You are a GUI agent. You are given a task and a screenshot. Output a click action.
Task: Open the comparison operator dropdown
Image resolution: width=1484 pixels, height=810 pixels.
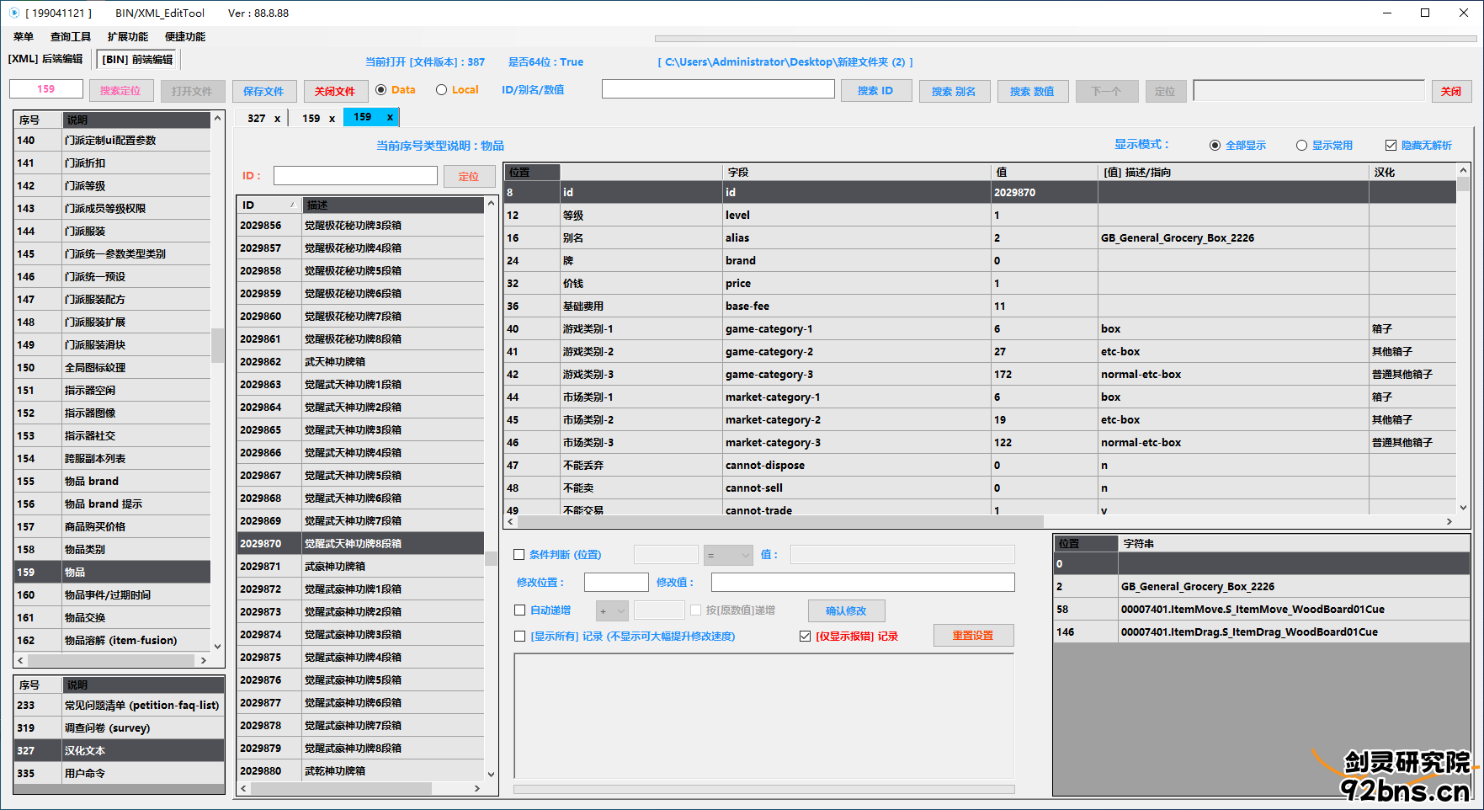pos(728,555)
